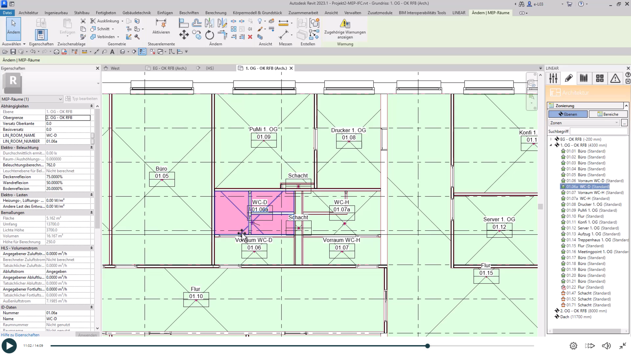The height and width of the screenshot is (355, 631).
Task: Toggle Bereiche view in Zonierung
Action: click(x=608, y=114)
